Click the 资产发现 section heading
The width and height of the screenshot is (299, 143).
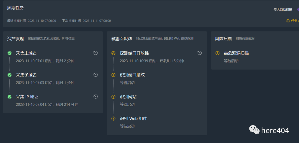coord(16,39)
